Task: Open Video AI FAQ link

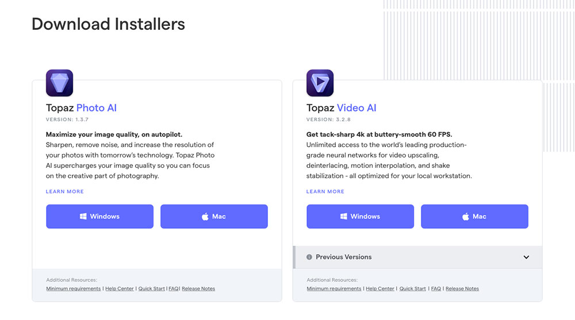Action: click(436, 288)
